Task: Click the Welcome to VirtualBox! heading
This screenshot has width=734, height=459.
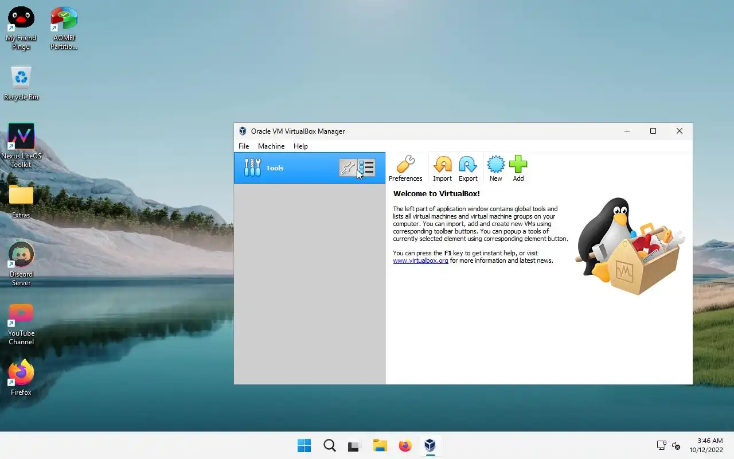Action: point(436,193)
